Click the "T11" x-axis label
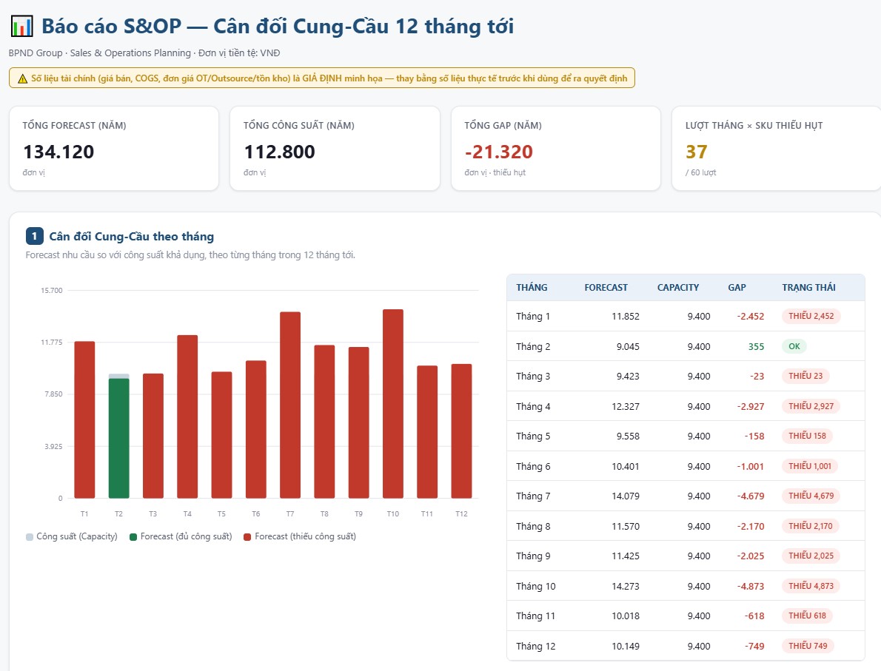This screenshot has height=671, width=881. point(427,513)
